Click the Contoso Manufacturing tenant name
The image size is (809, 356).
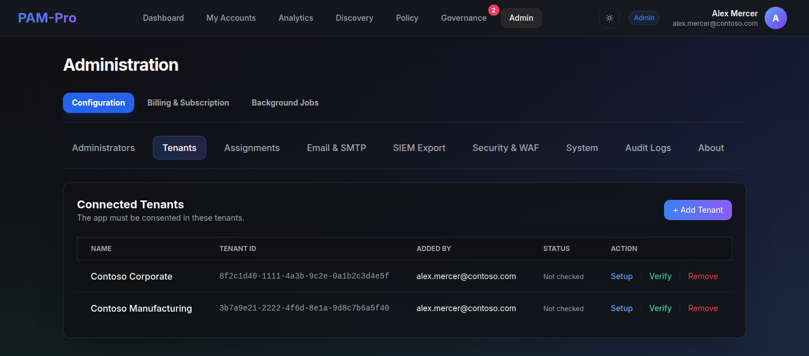tap(142, 308)
